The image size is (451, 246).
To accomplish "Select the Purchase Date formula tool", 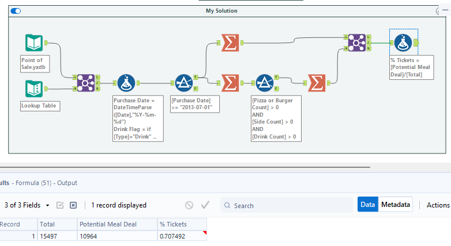I will coord(126,83).
